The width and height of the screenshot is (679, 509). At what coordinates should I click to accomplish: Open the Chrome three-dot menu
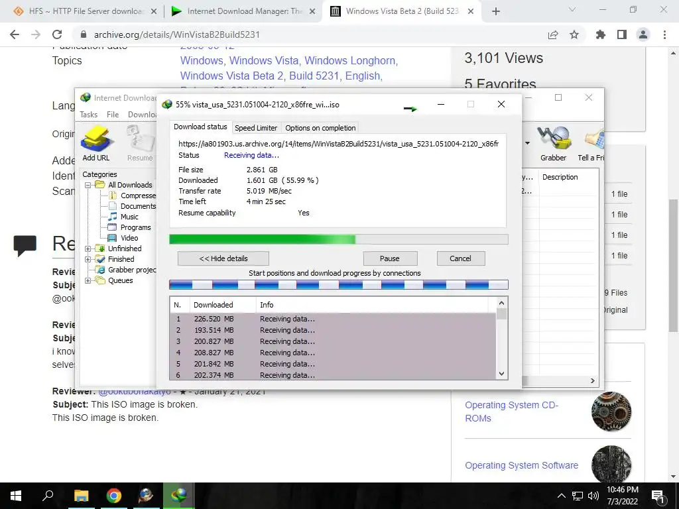664,34
